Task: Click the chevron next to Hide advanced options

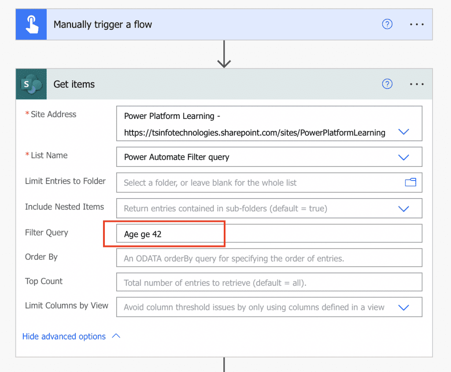Action: coord(115,335)
